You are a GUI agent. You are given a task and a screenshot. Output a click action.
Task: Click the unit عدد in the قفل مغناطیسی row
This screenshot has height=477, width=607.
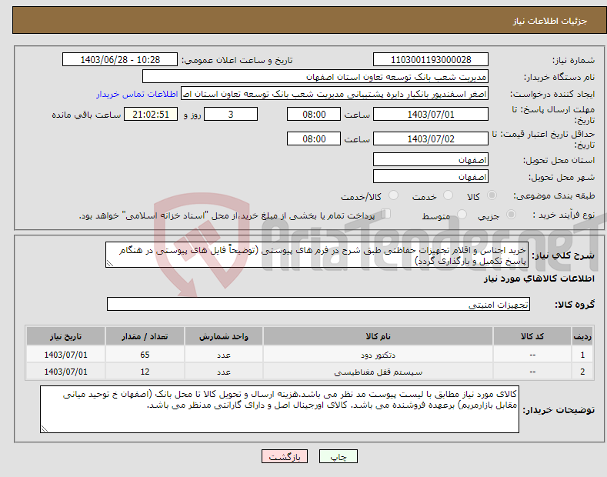[x=224, y=372]
